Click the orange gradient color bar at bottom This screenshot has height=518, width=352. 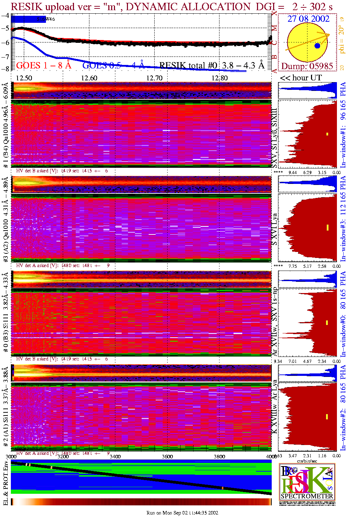tap(141, 502)
